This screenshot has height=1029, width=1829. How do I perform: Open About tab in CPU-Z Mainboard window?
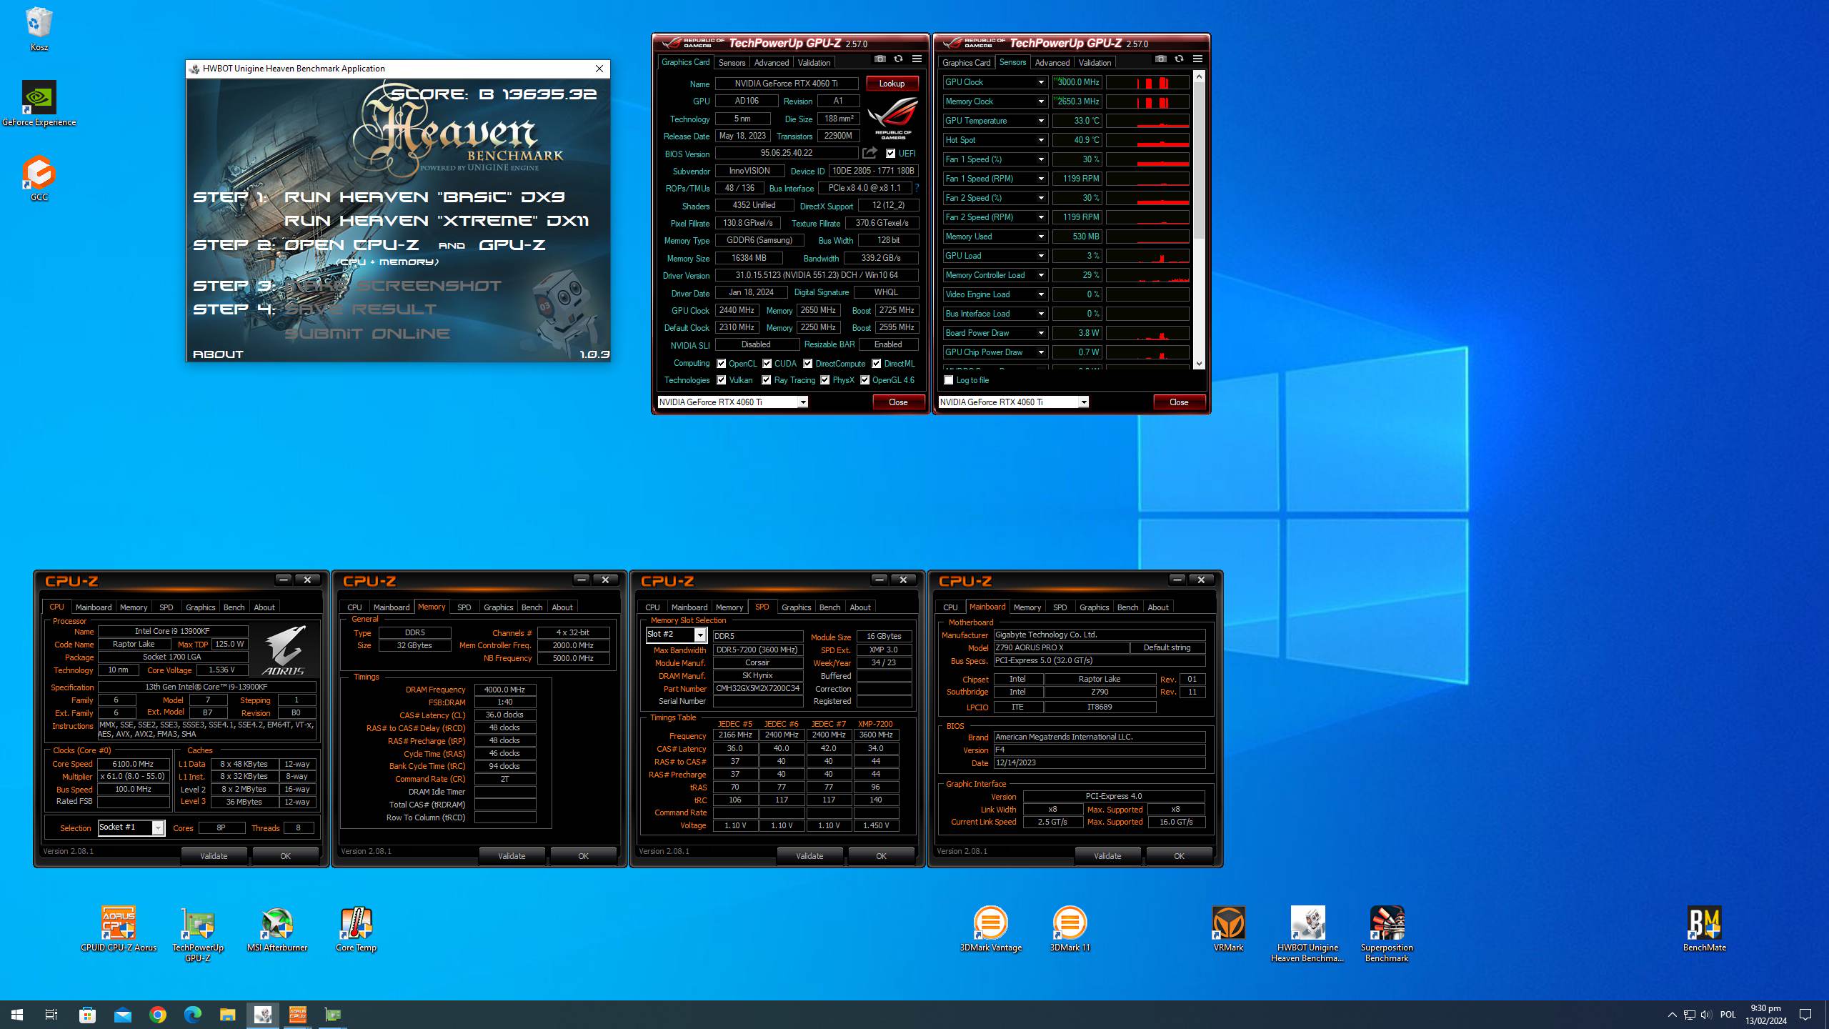[1158, 607]
